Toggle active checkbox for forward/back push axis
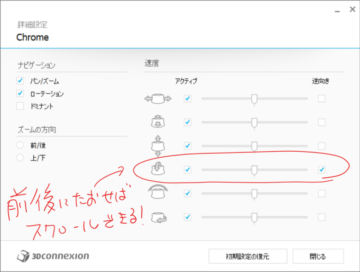360x272 pixels. 187,122
